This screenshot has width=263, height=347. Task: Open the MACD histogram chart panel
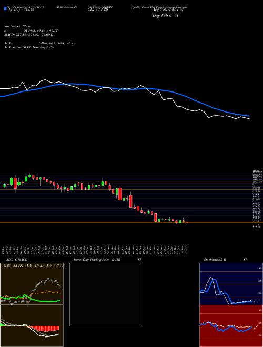[x=32, y=326]
